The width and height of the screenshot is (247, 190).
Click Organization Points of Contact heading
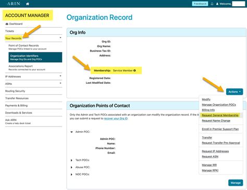[100, 106]
